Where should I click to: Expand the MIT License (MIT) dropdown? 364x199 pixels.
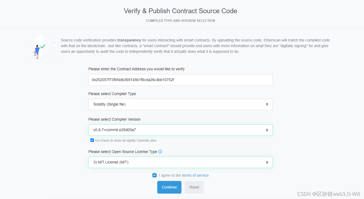(180, 162)
